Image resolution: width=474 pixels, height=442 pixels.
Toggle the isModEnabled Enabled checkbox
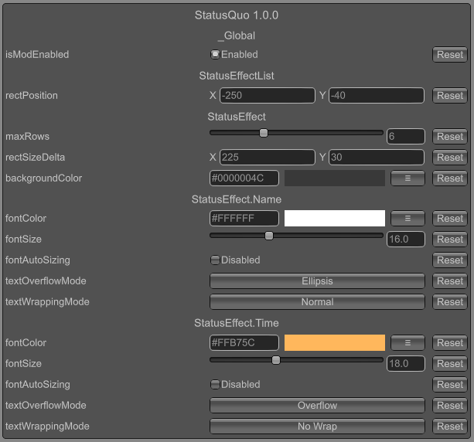click(215, 55)
